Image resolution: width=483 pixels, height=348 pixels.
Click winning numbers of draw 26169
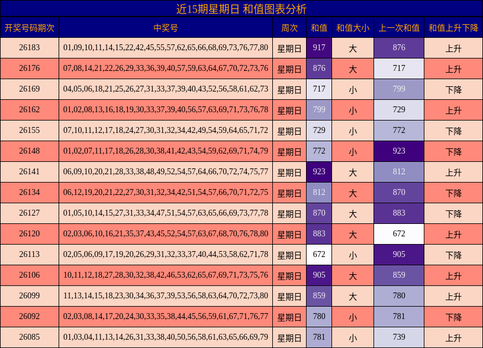coord(166,89)
